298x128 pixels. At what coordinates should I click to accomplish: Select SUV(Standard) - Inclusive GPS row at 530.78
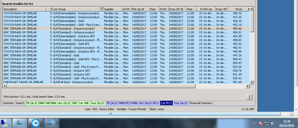(x=126, y=71)
